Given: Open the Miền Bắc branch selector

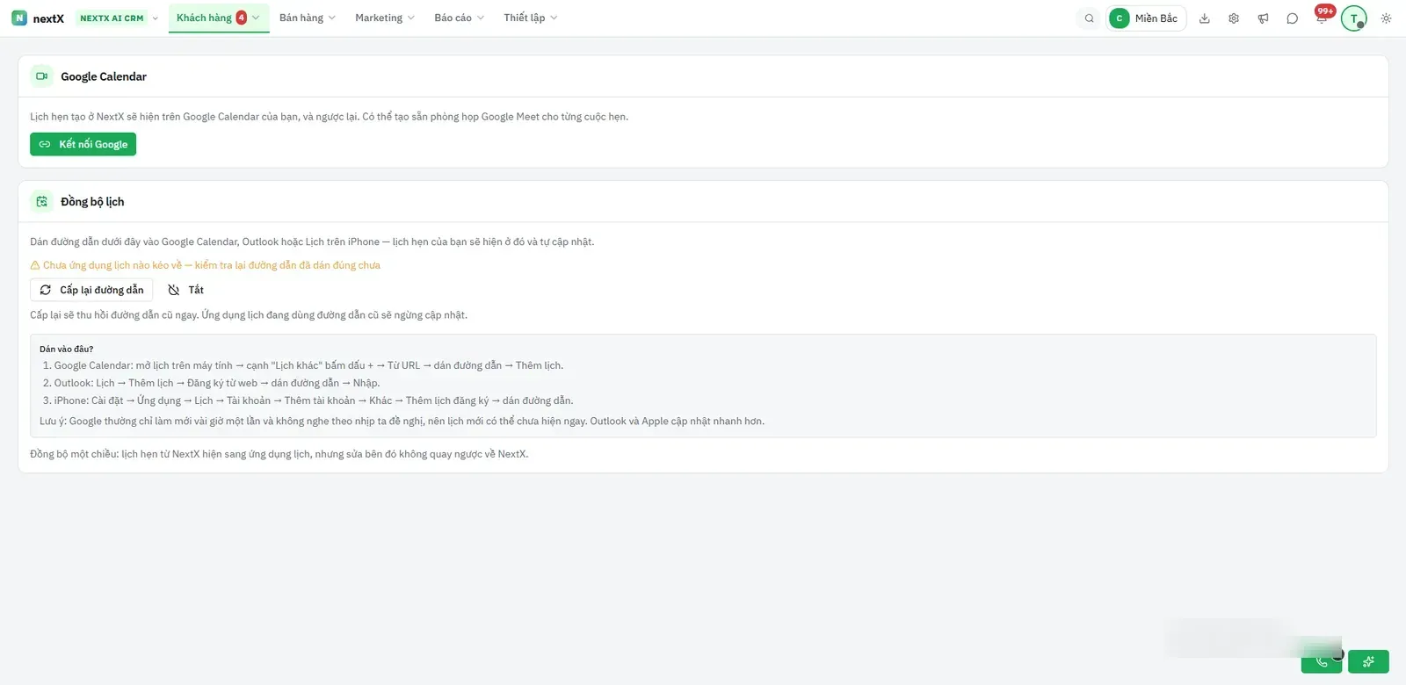Looking at the screenshot, I should click(x=1147, y=18).
